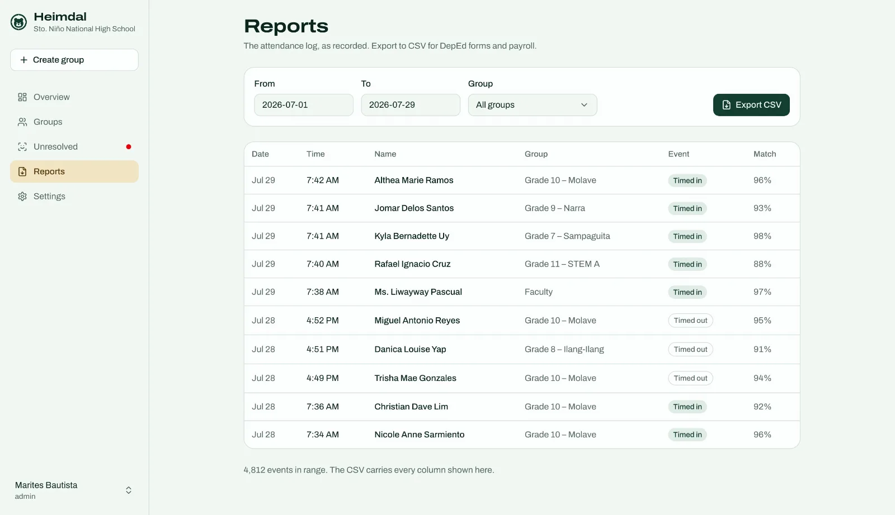Expand the All groups dropdown
The image size is (895, 515).
(x=533, y=105)
